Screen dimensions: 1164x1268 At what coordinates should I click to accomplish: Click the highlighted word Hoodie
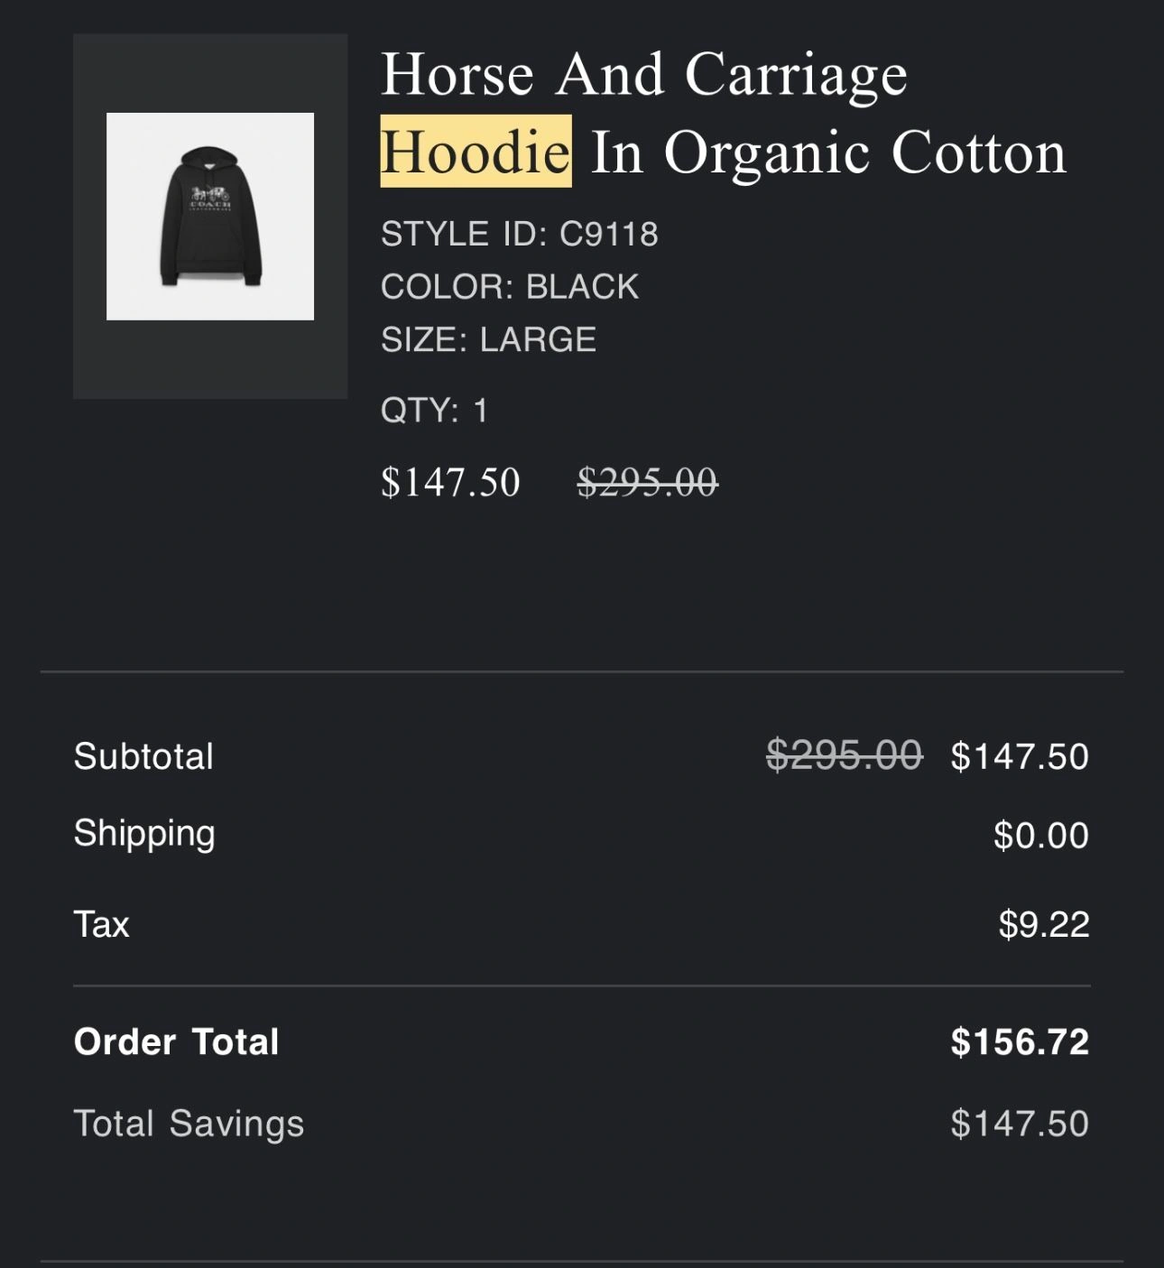click(x=476, y=152)
